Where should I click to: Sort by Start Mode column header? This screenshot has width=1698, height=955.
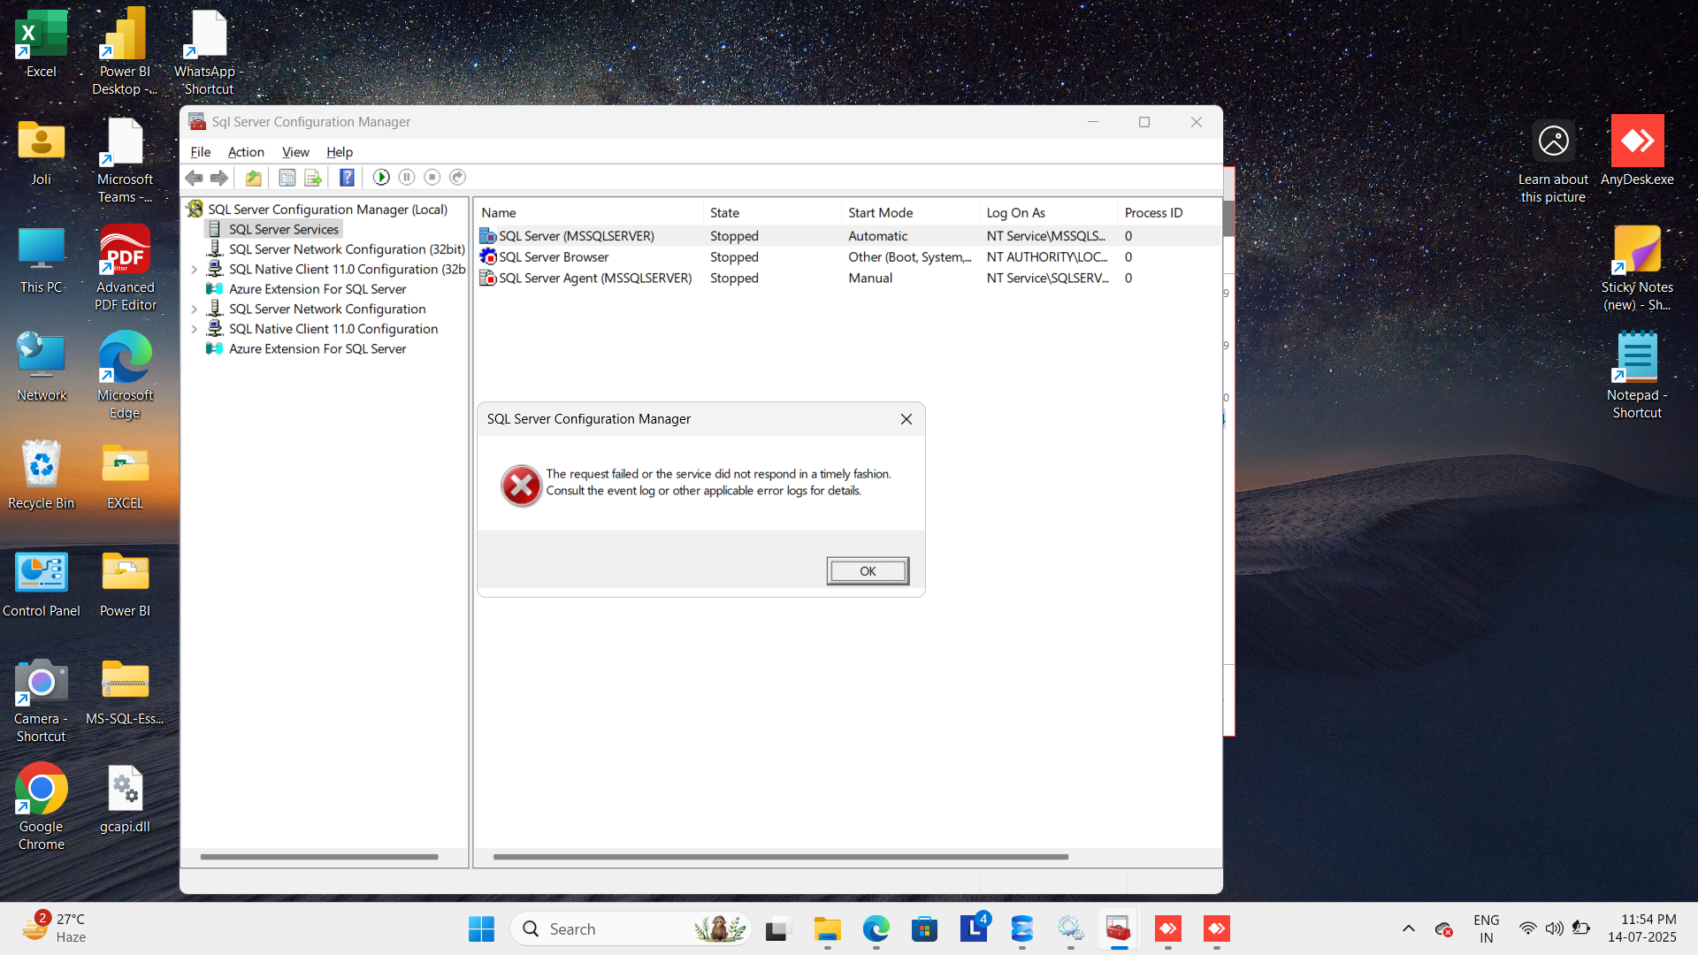pos(910,213)
